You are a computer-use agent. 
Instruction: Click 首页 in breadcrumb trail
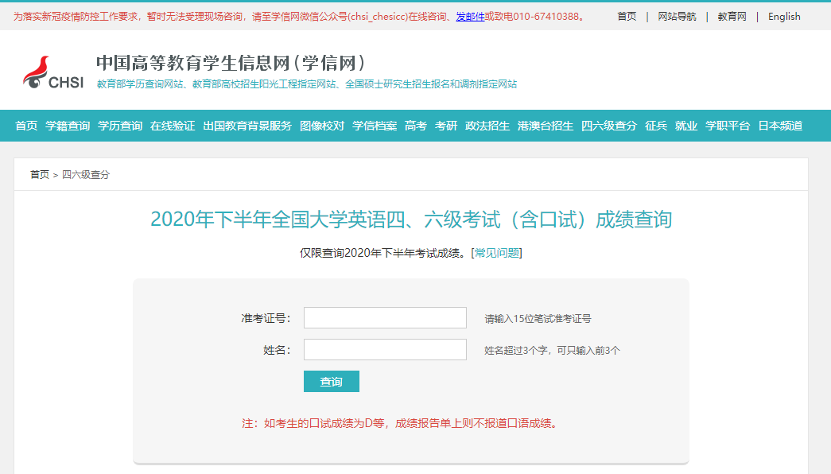tap(40, 174)
